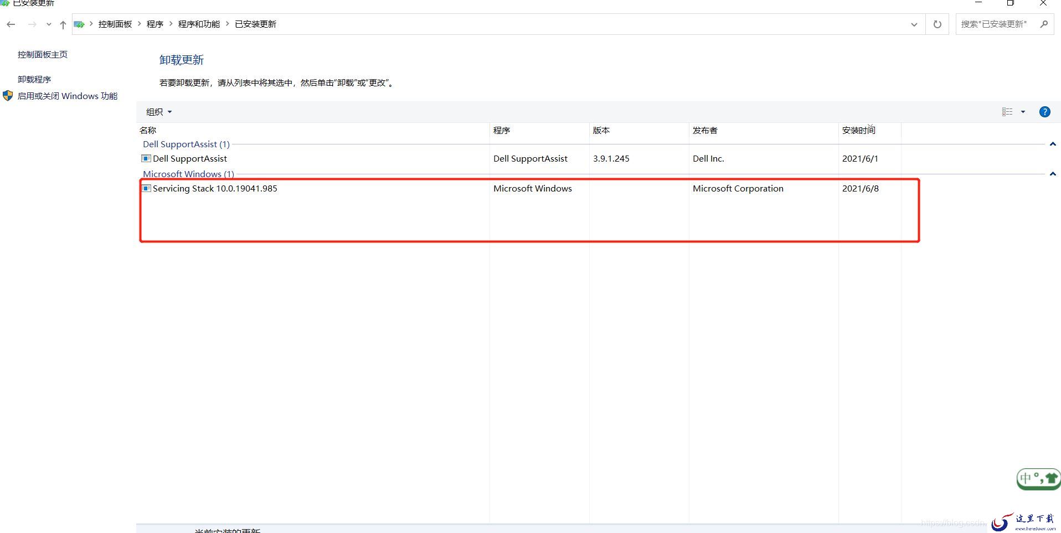Click Microsoft Windows program cell
1061x533 pixels.
coord(533,188)
